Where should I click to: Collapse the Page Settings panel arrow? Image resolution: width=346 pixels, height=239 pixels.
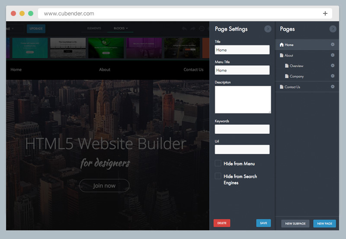(268, 29)
